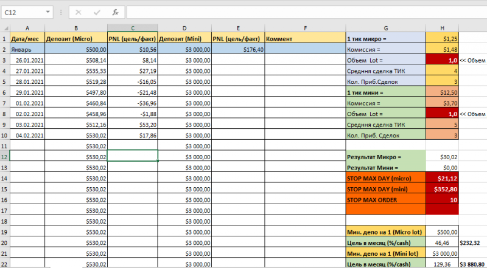Select the red $21,12 cell
This screenshot has height=268, width=487.
click(x=443, y=178)
